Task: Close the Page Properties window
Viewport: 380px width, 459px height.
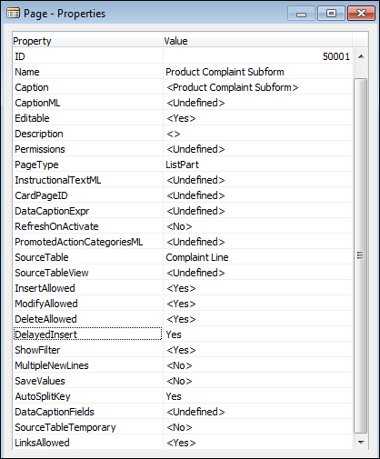Action: (361, 14)
